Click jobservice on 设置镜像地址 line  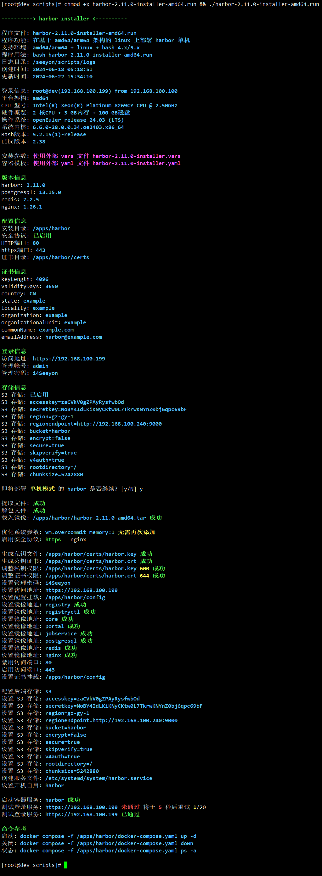[61, 633]
